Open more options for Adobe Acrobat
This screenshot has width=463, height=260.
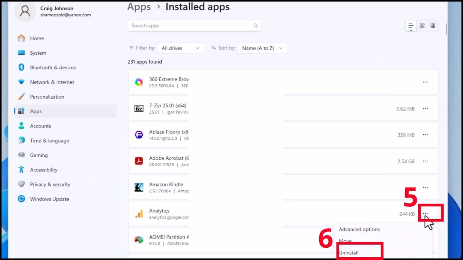pos(425,161)
